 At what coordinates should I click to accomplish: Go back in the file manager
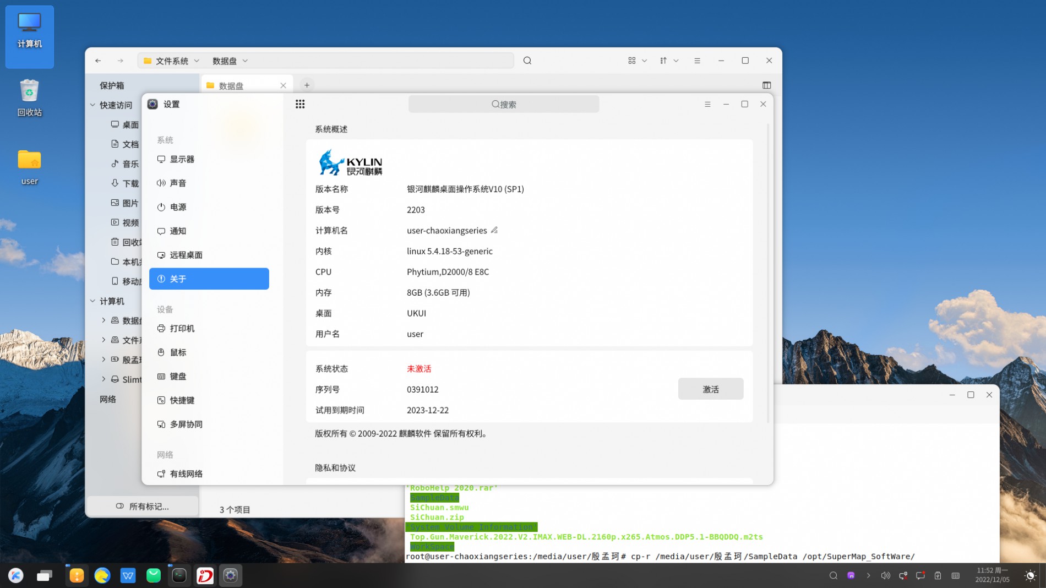tap(98, 61)
